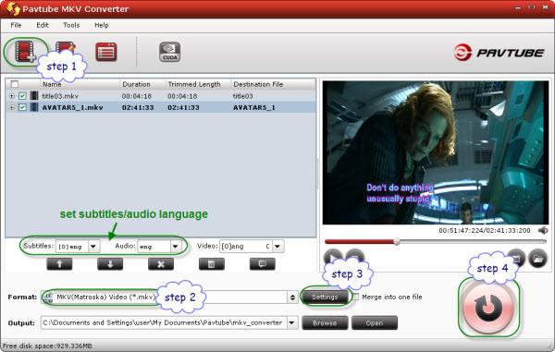Image resolution: width=555 pixels, height=352 pixels.
Task: Click the format icon in Format field
Action: coord(48,297)
